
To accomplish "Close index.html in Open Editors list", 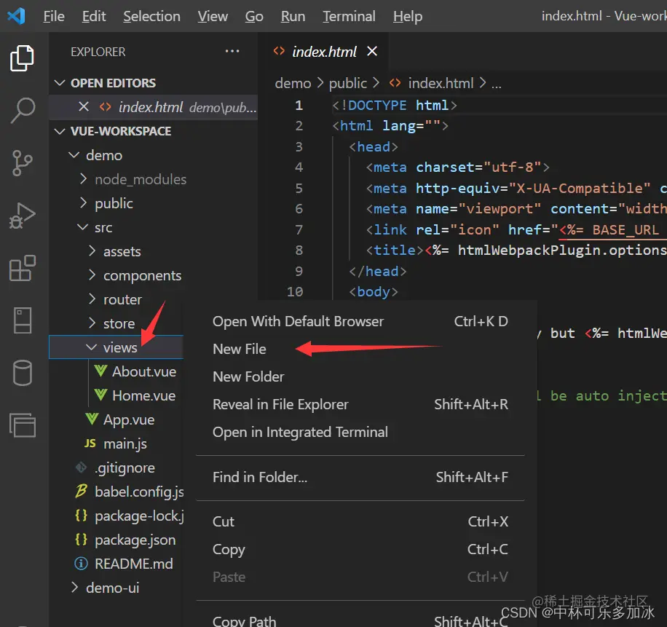I will (84, 106).
